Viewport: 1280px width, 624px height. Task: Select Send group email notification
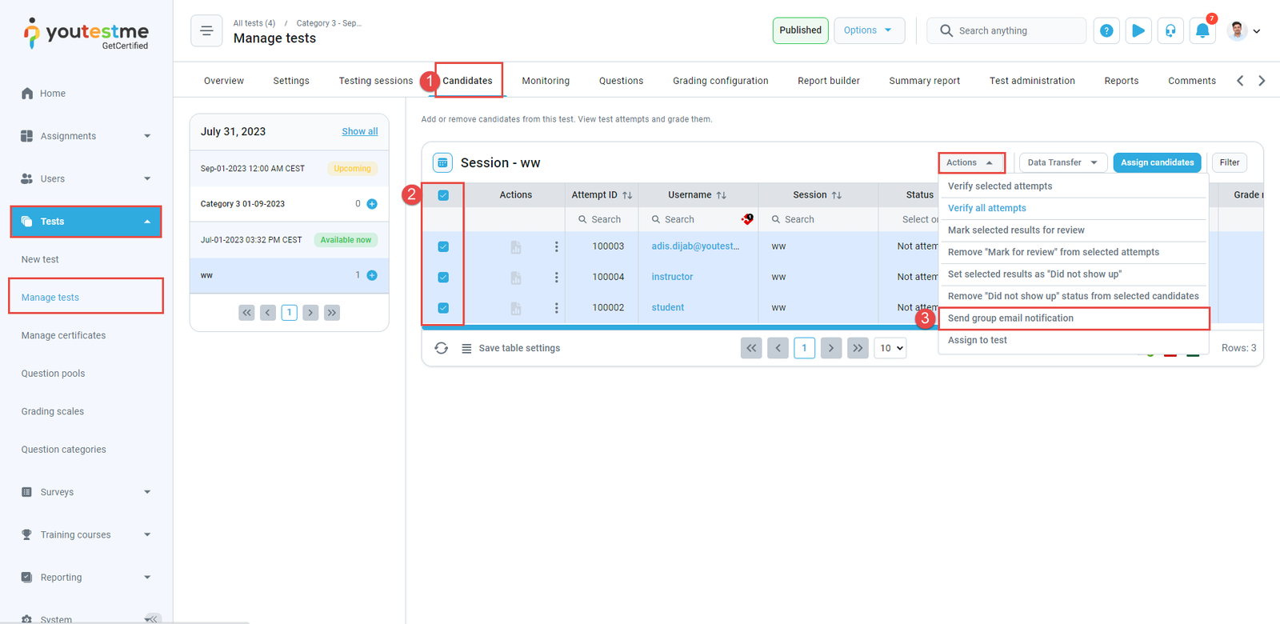coord(1010,318)
